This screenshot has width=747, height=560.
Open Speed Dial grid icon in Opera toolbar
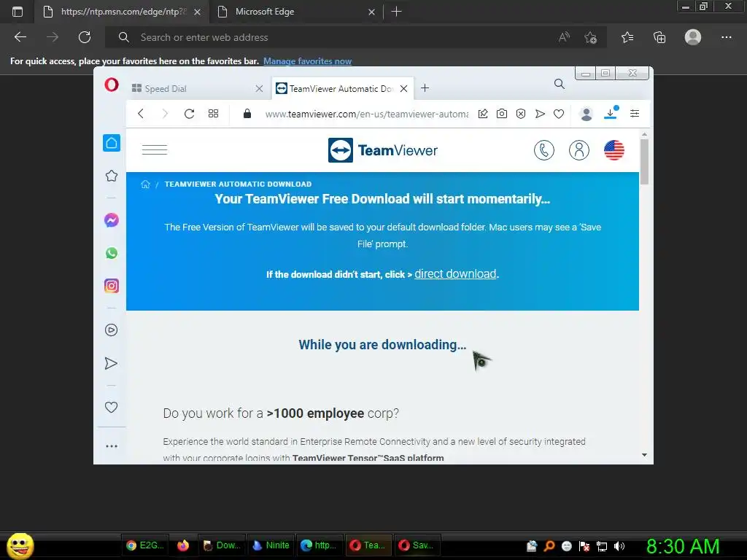point(214,113)
